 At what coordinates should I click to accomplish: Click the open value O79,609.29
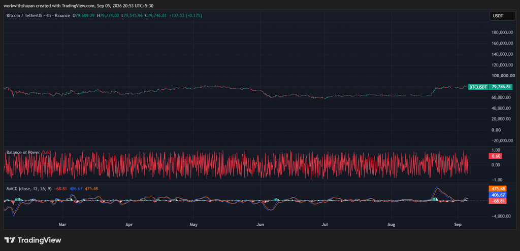[x=84, y=16]
